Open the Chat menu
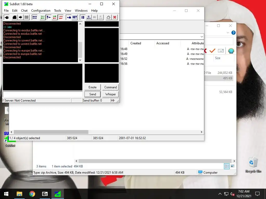The height and width of the screenshot is (199, 266). click(x=24, y=10)
